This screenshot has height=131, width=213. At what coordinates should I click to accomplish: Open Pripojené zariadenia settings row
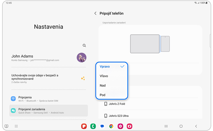tap(49, 111)
